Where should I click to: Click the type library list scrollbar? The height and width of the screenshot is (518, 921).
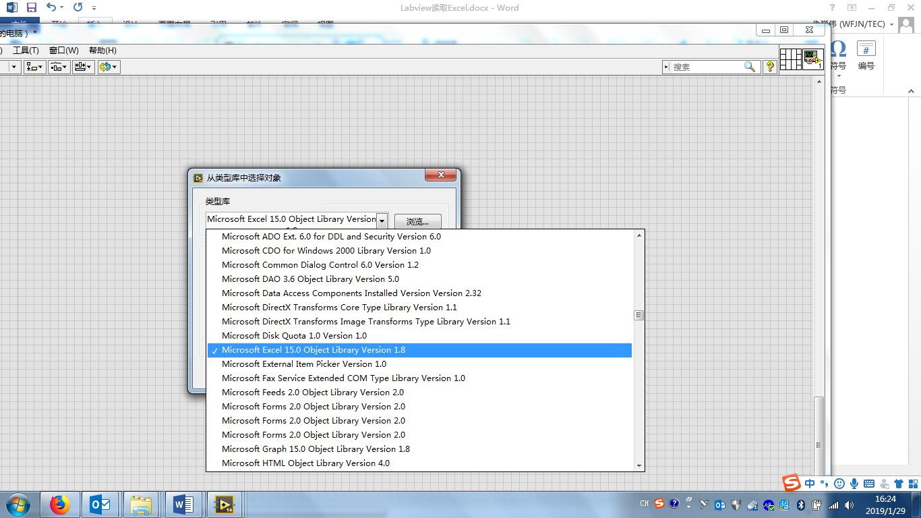point(638,314)
